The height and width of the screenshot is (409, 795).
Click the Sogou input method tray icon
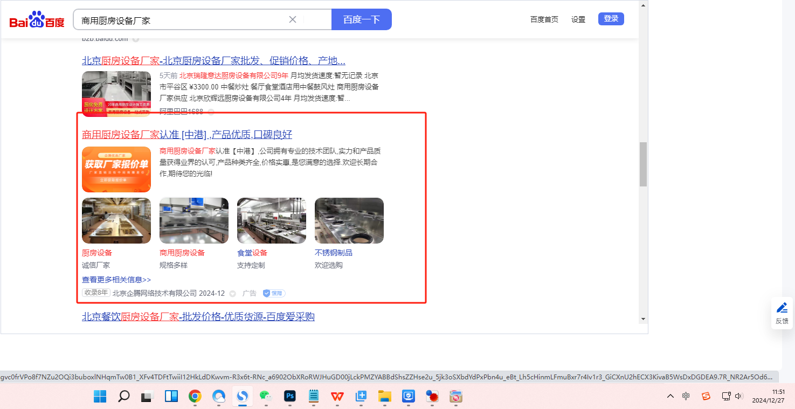(706, 396)
